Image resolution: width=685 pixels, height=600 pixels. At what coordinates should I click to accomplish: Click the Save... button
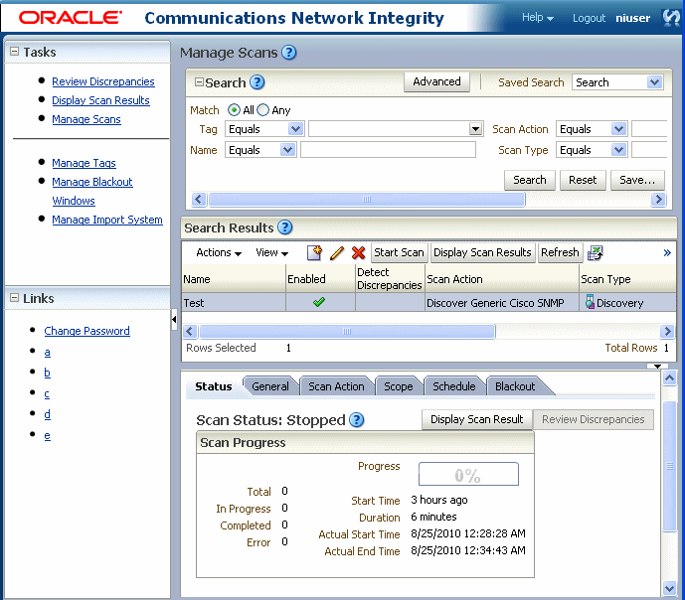coord(637,180)
